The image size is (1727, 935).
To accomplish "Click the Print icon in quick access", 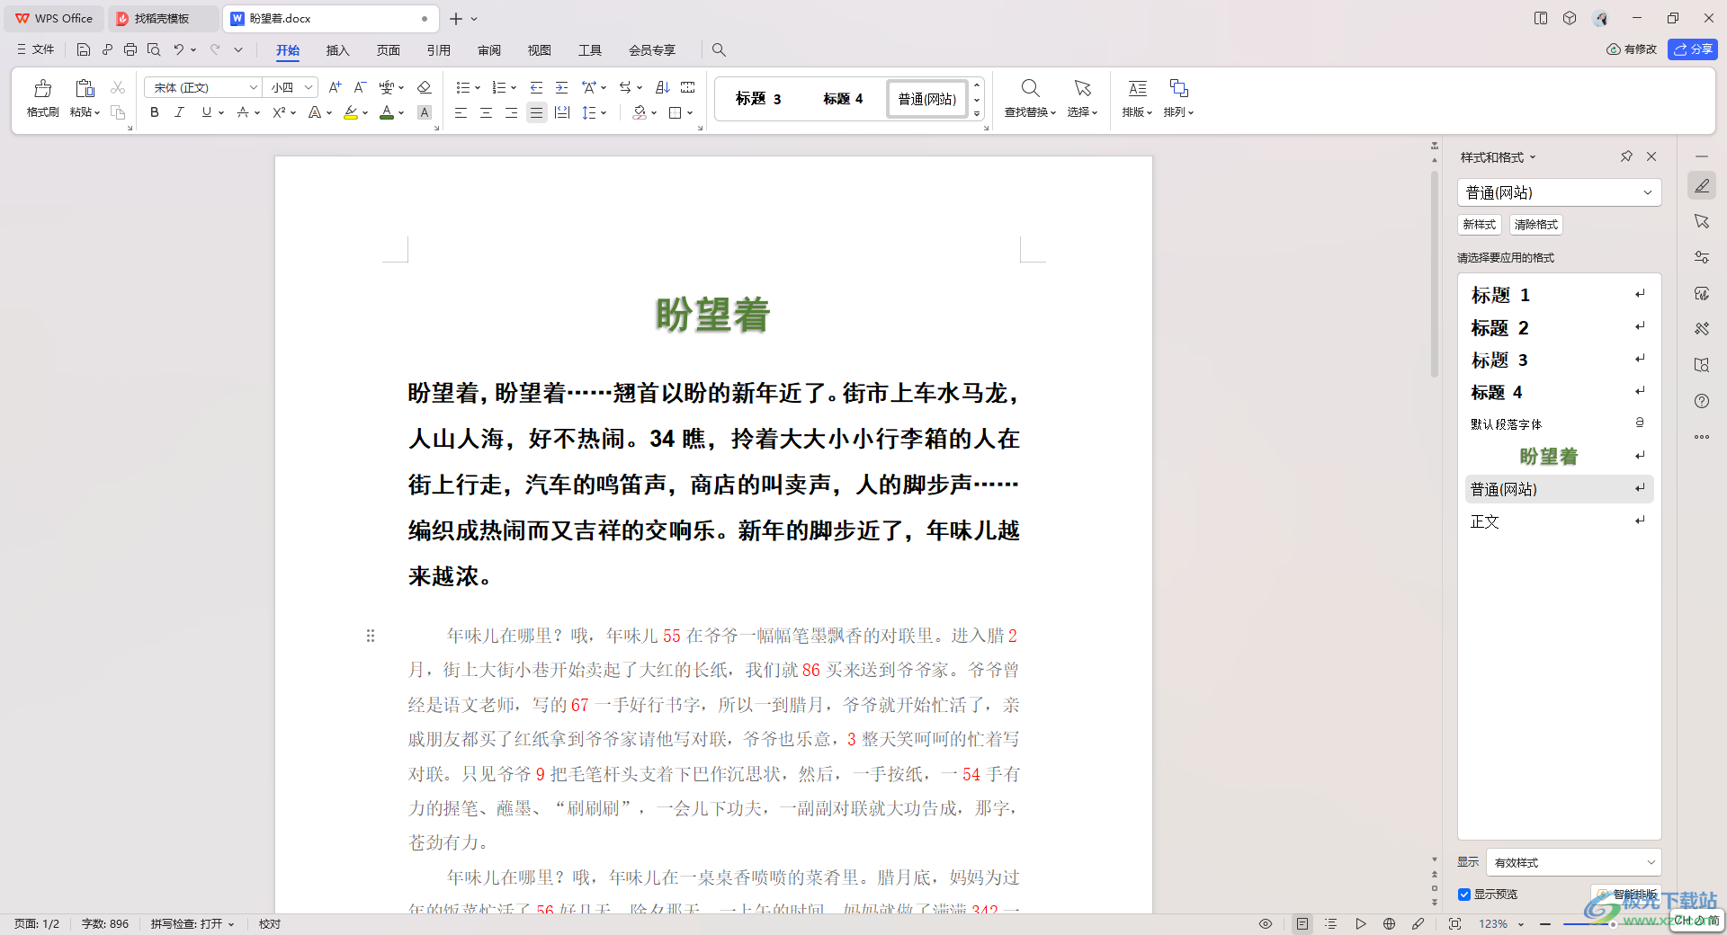I will [x=130, y=49].
